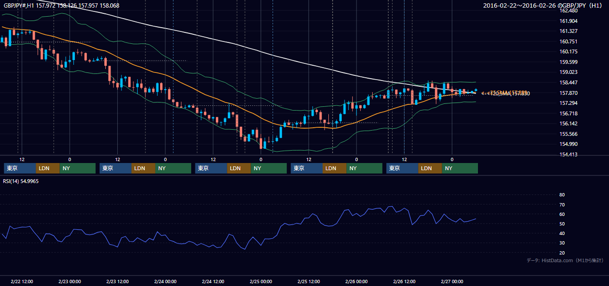This screenshot has height=286, width=609.
Task: Select the RSI 80 level label
Action: (x=562, y=195)
